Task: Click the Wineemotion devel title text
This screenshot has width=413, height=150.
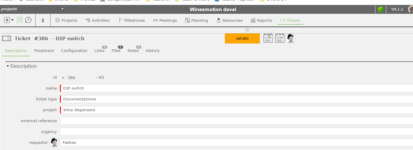Action: (213, 9)
